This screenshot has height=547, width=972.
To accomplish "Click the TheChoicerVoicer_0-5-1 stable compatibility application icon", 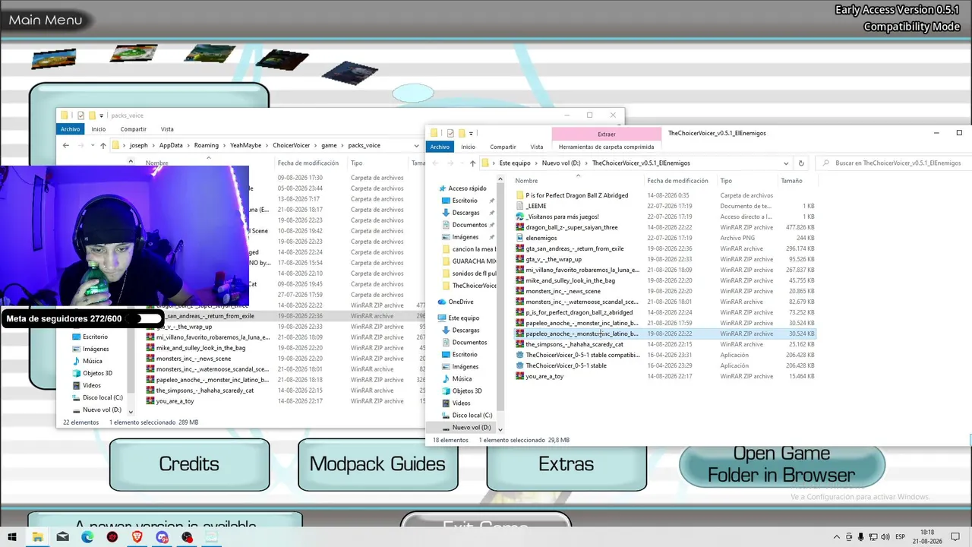I will pos(519,355).
